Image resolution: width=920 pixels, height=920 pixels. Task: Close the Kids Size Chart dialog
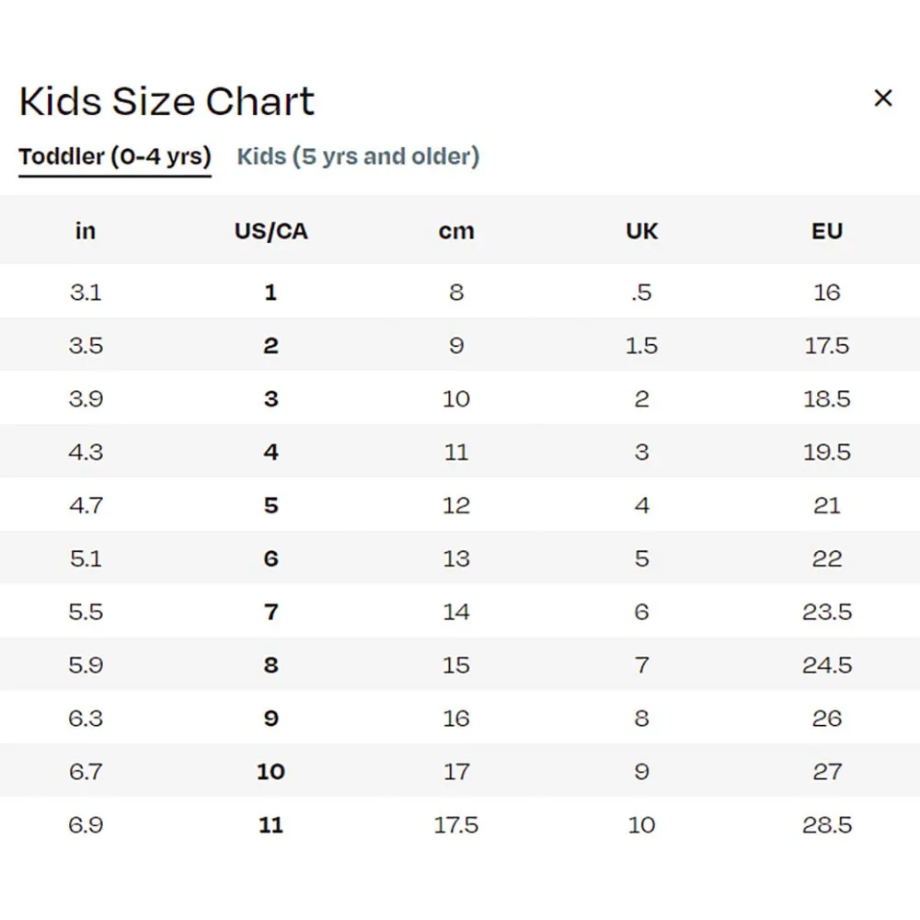(x=882, y=98)
